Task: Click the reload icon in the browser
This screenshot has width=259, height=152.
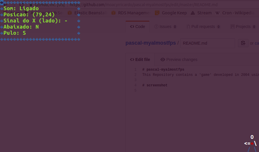Action: 22,5
